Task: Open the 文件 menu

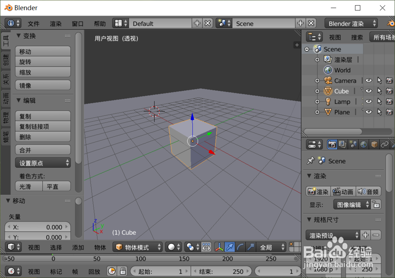Action: tap(34, 24)
